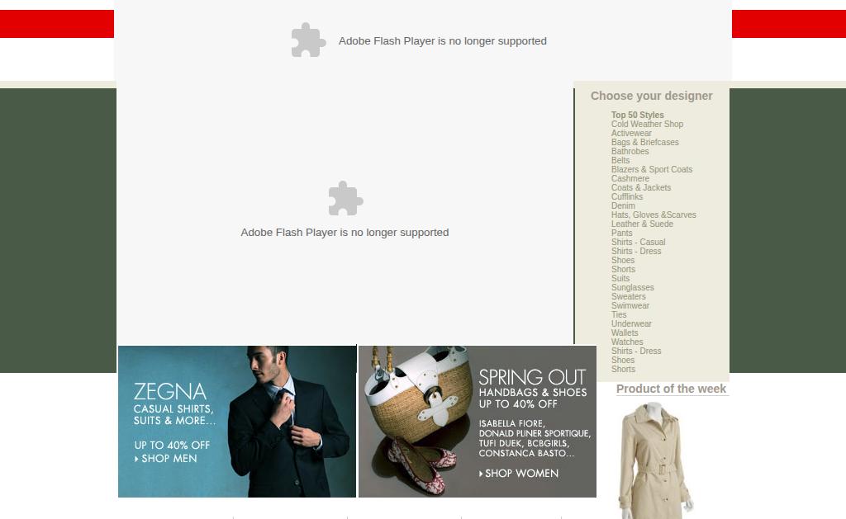The image size is (846, 519).
Task: Choose Hats, Gloves & Scarves
Action: point(654,215)
